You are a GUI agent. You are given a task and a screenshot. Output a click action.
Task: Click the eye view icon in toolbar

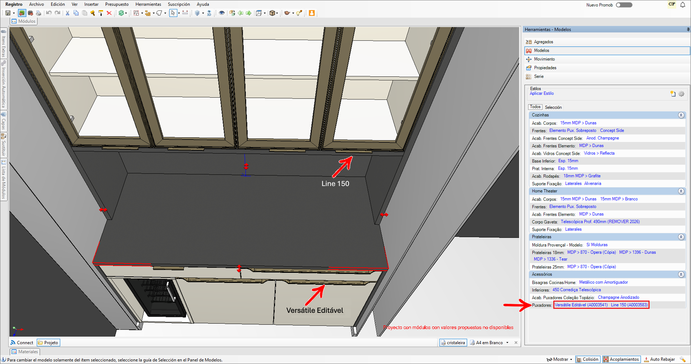[x=222, y=13]
